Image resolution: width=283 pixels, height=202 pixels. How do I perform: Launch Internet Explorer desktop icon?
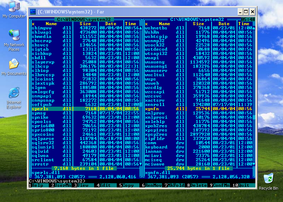tap(14, 98)
